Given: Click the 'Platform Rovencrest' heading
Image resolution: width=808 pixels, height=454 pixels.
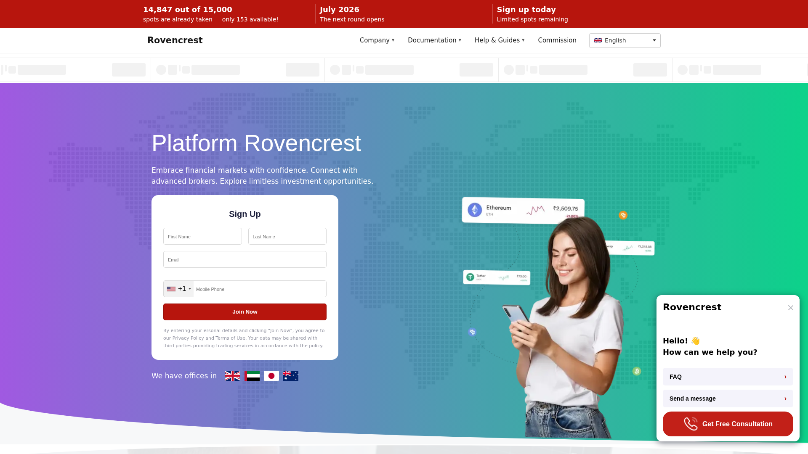Looking at the screenshot, I should coord(256,143).
